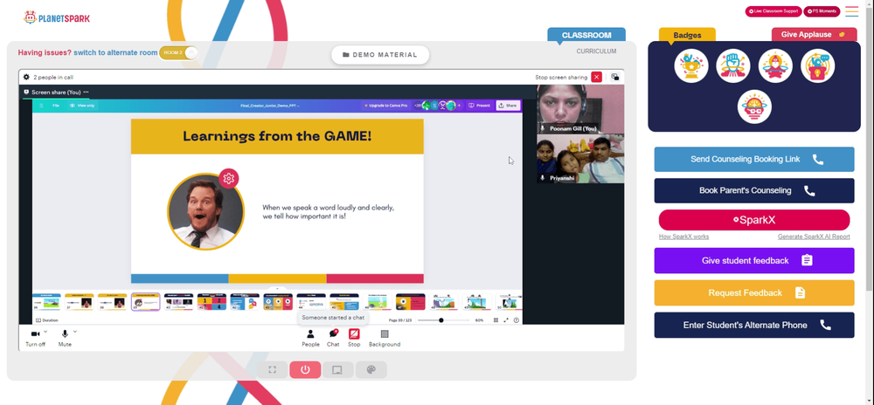Viewport: 874px width, 405px height.
Task: Open Canva hamburger menu left of File
Action: pyautogui.click(x=41, y=105)
